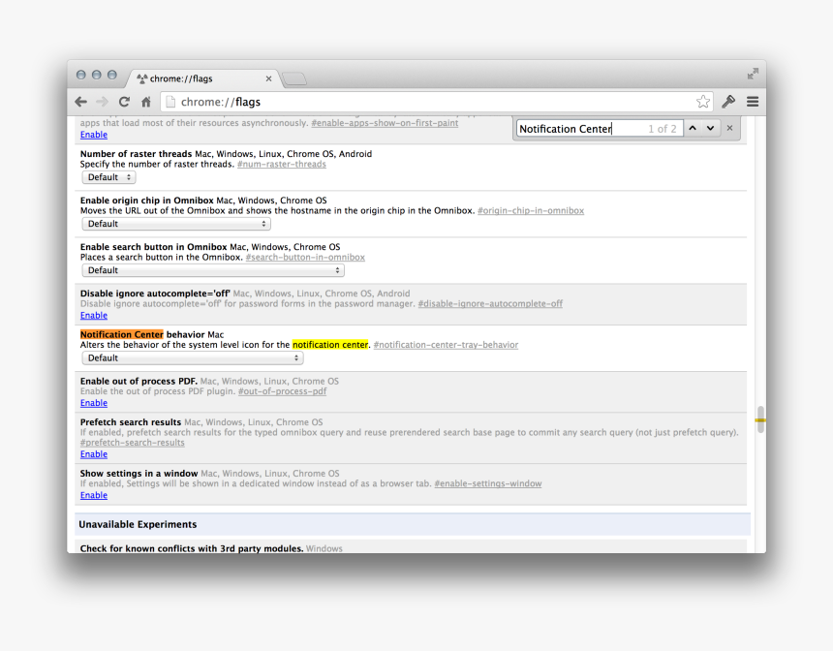Viewport: 833px width, 651px height.
Task: Enable Show settings in a window
Action: point(94,495)
